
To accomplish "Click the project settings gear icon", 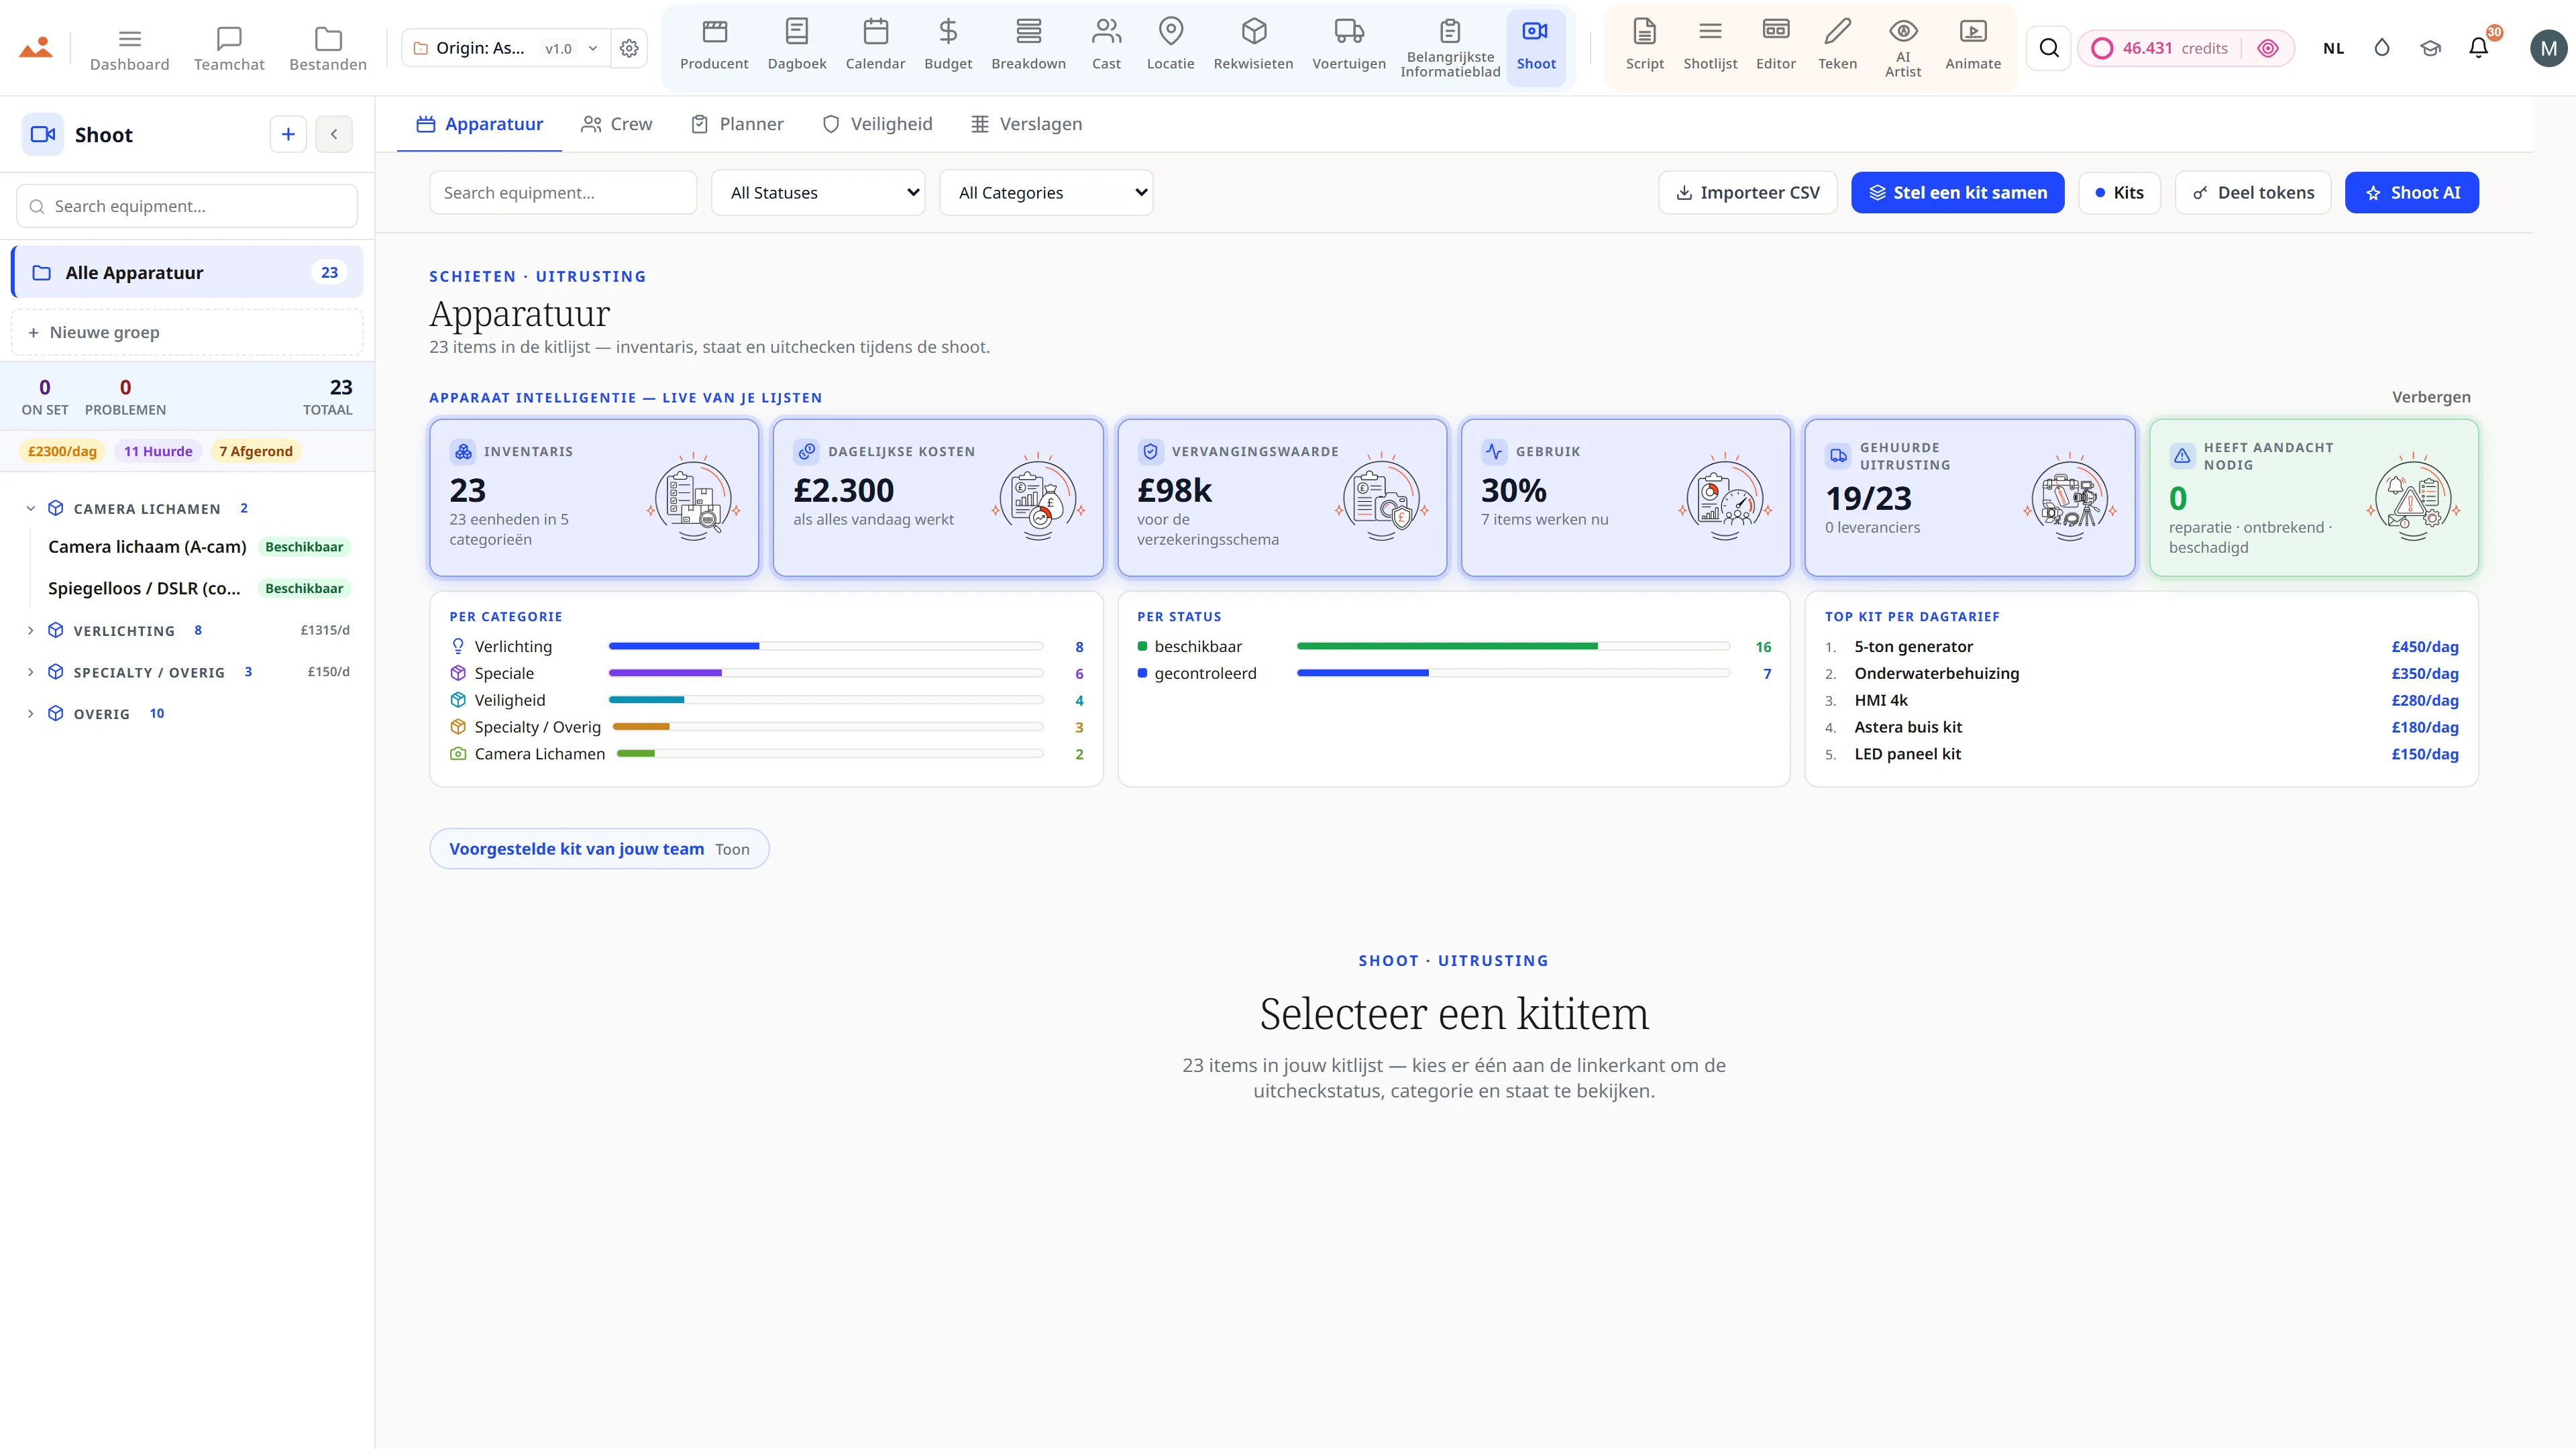I will (629, 48).
